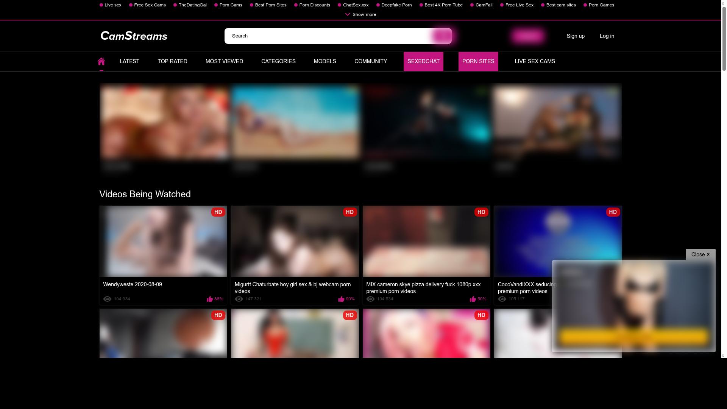Click the eye views icon under Migurtt video
This screenshot has width=727, height=409.
pos(239,299)
